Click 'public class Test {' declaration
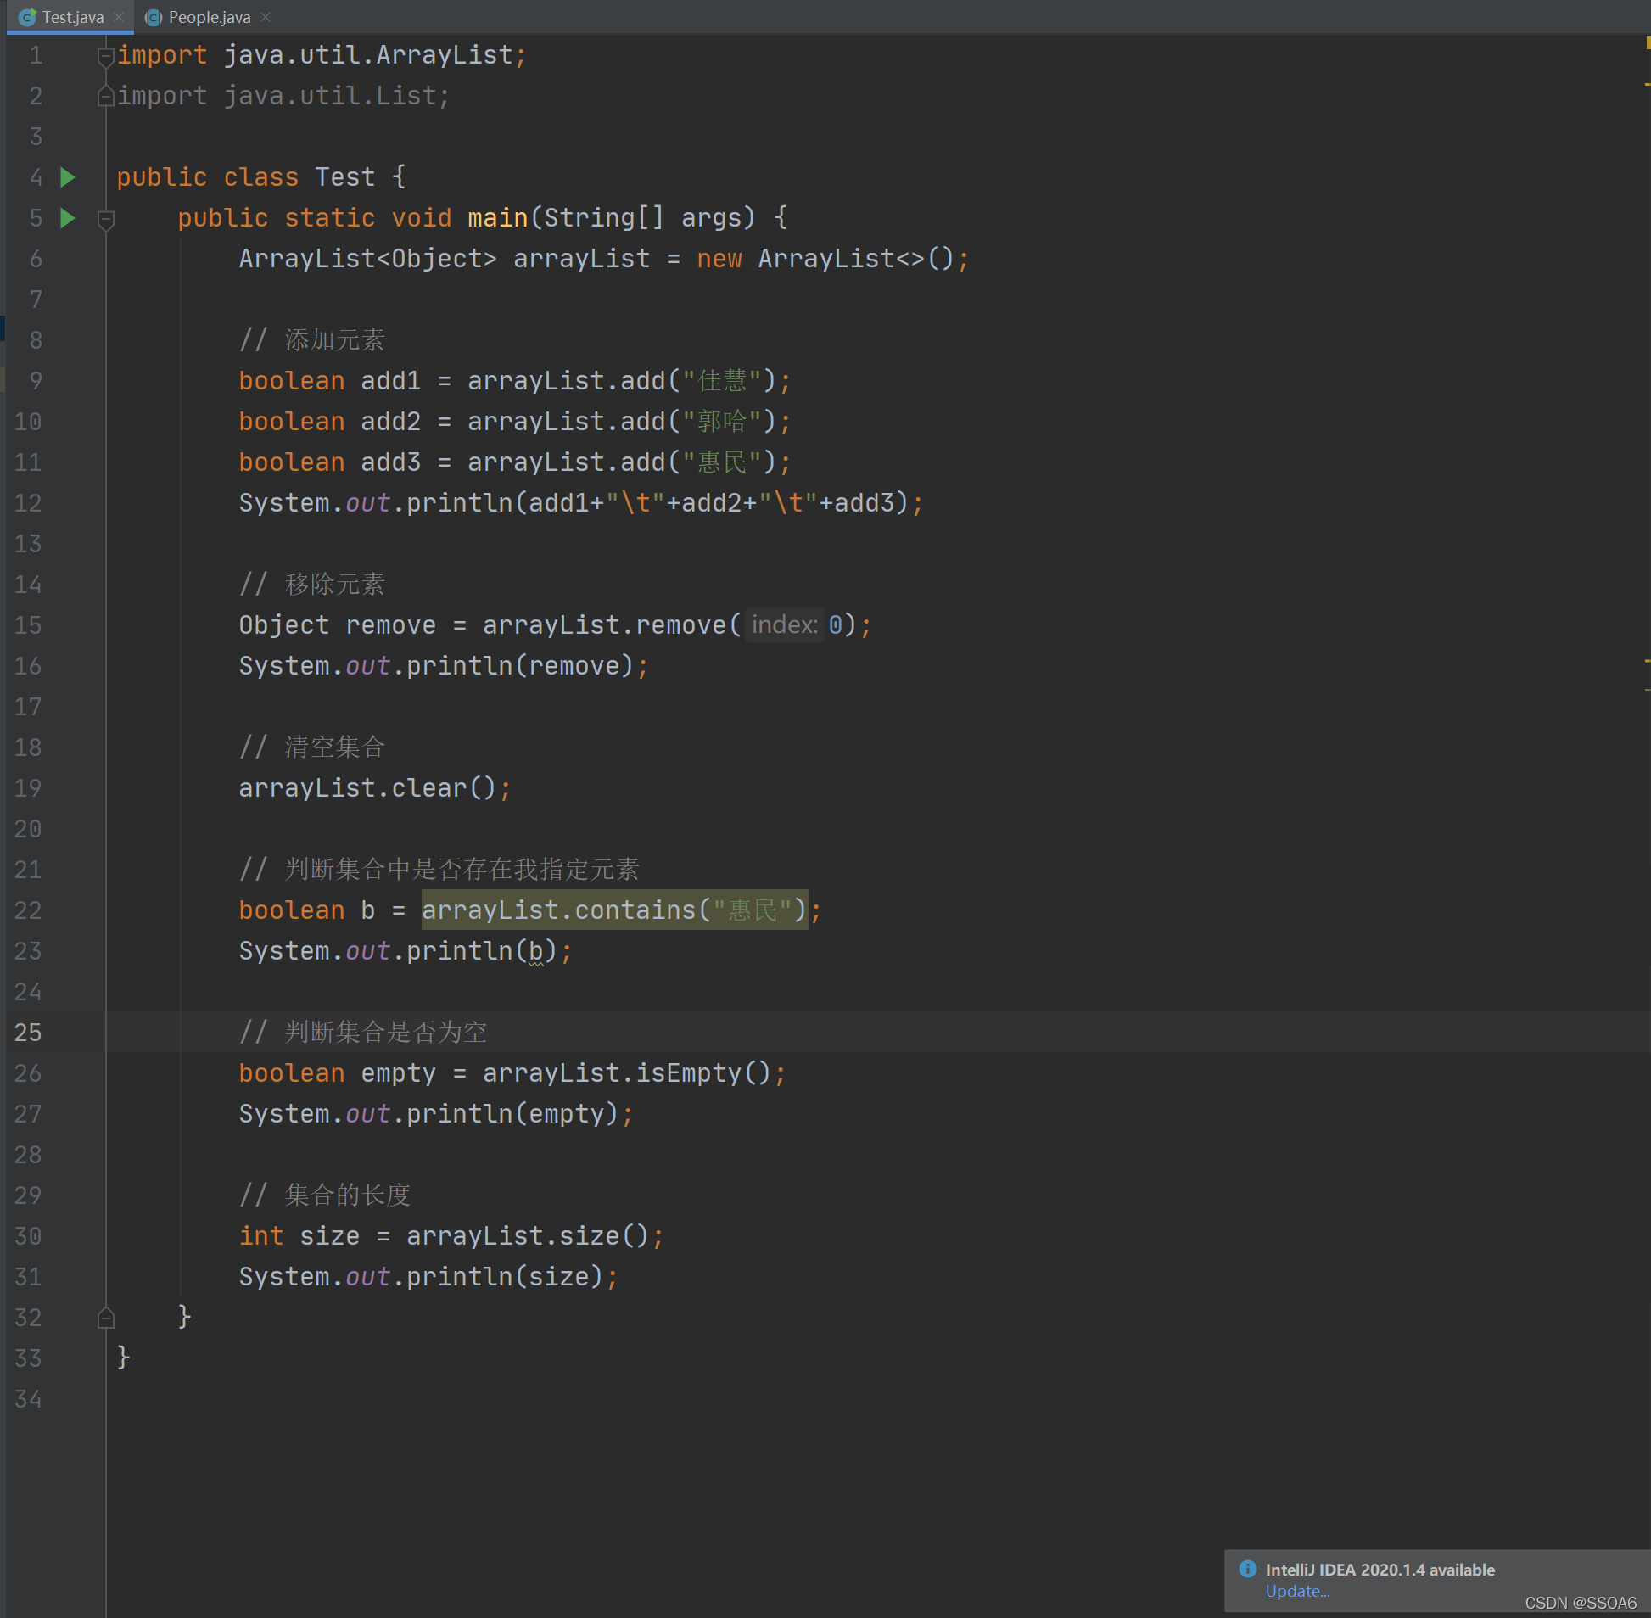The width and height of the screenshot is (1651, 1618). 261,176
